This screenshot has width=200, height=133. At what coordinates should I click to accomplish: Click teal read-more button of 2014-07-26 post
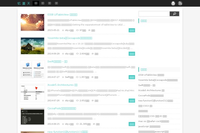click(x=132, y=100)
